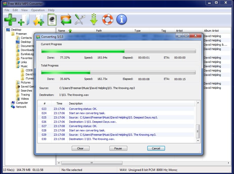Open the Operation menu
The image size is (234, 174).
[38, 10]
